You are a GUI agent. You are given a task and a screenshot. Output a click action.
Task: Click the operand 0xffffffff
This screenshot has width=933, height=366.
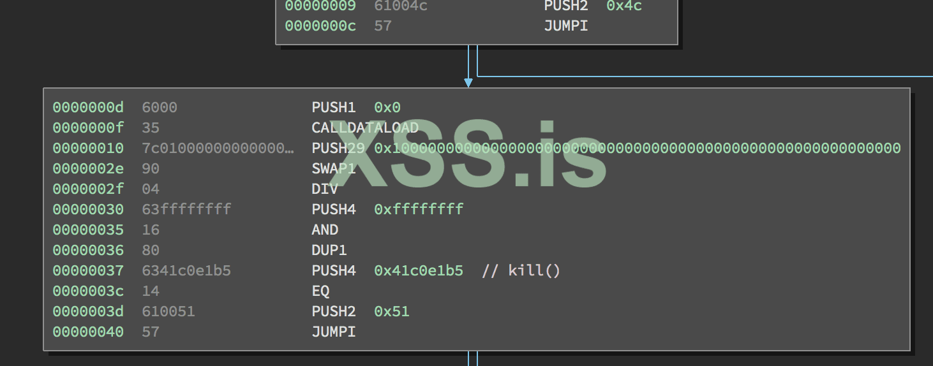point(419,210)
